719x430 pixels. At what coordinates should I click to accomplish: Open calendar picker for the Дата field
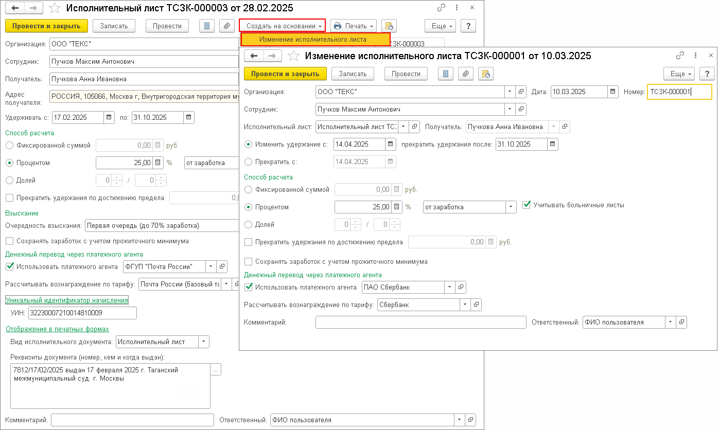[x=612, y=92]
